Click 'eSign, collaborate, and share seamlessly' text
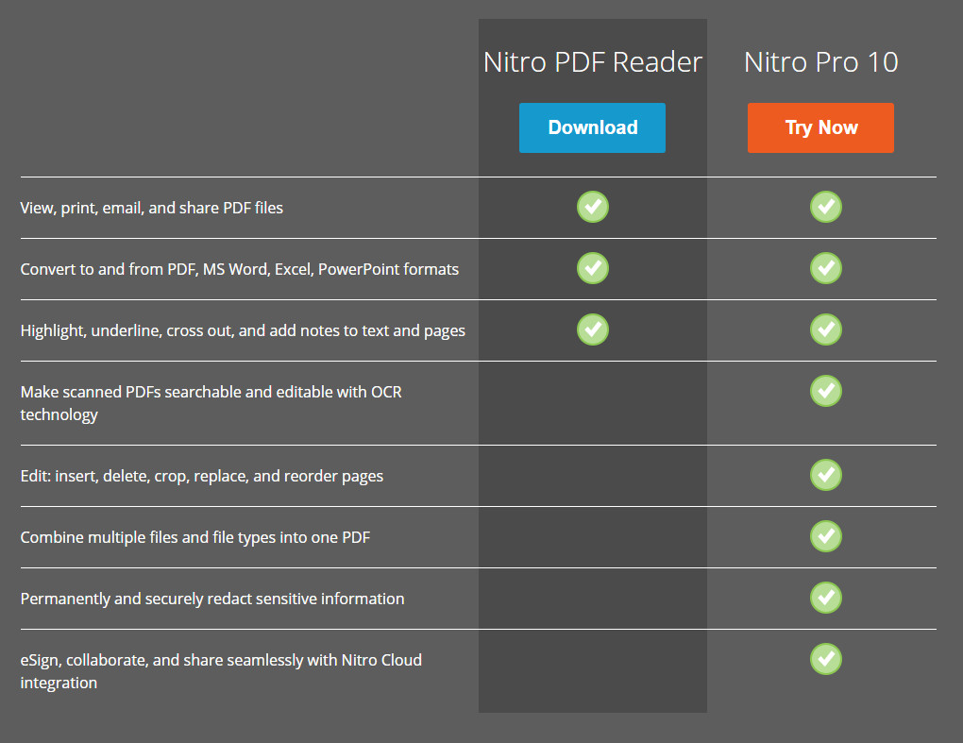 coord(221,671)
